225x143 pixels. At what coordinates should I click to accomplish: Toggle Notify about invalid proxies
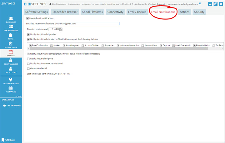point(28,34)
